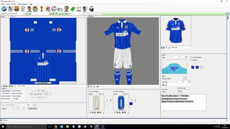
Task: Click blue shorts number color swatch
Action: point(131,104)
